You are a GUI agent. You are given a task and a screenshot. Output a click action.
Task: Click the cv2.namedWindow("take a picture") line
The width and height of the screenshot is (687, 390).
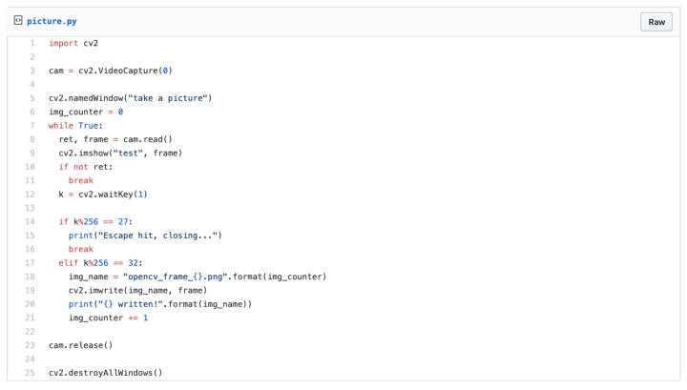click(130, 98)
